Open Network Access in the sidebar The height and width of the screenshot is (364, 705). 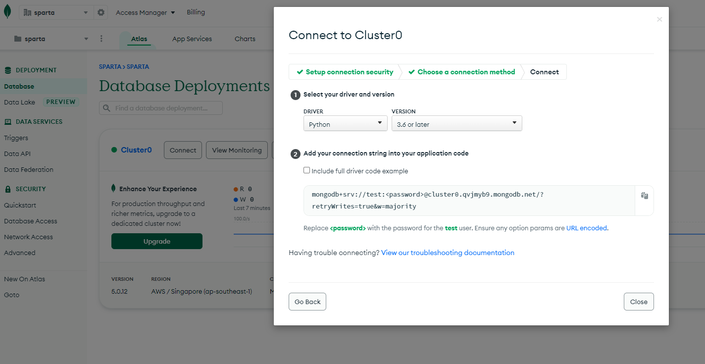pyautogui.click(x=28, y=237)
